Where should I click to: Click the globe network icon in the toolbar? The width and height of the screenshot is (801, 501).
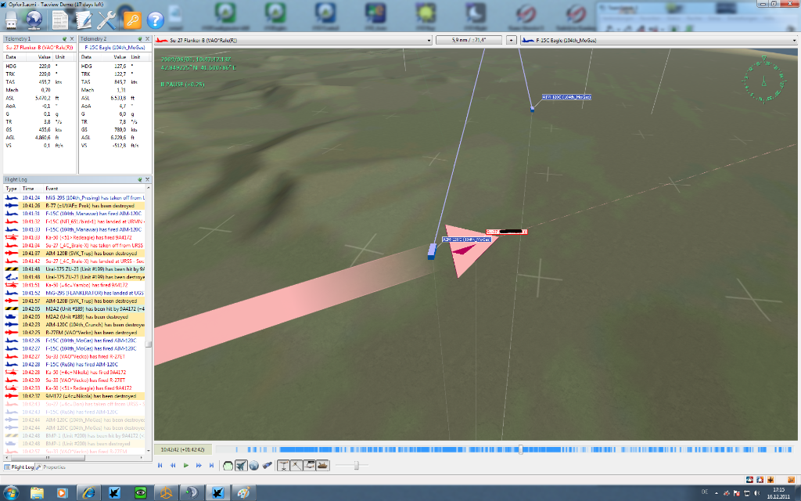(x=35, y=19)
